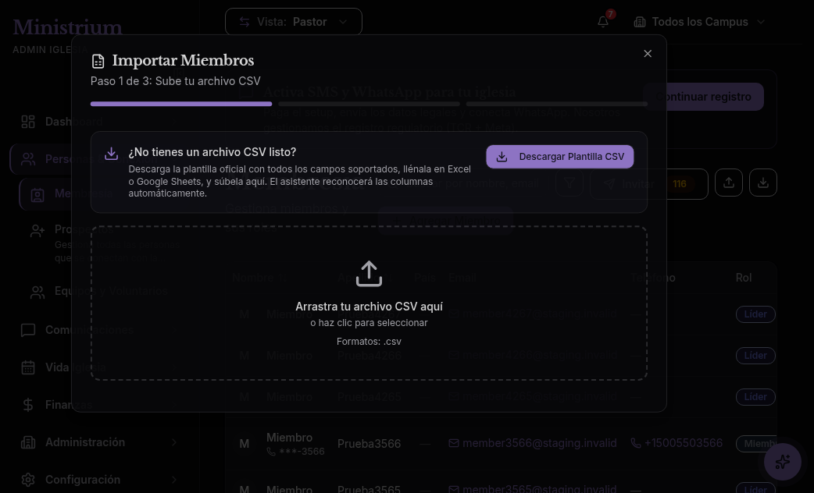Click the Prueba3566 last name cell
The width and height of the screenshot is (814, 493).
click(x=369, y=444)
